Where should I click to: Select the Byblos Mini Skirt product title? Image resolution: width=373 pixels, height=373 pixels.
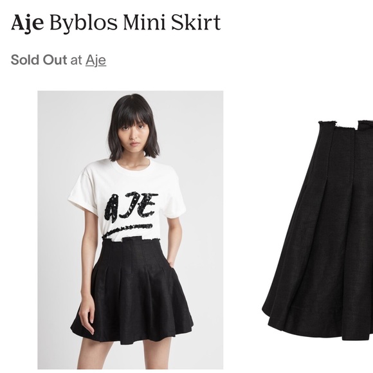click(x=135, y=23)
